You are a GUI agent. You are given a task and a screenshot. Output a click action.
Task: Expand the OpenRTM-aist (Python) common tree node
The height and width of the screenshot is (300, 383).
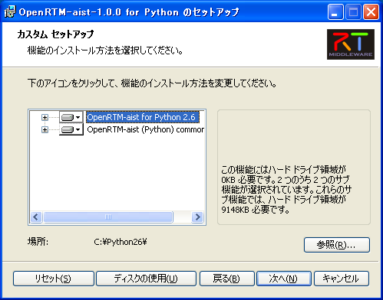coord(45,129)
